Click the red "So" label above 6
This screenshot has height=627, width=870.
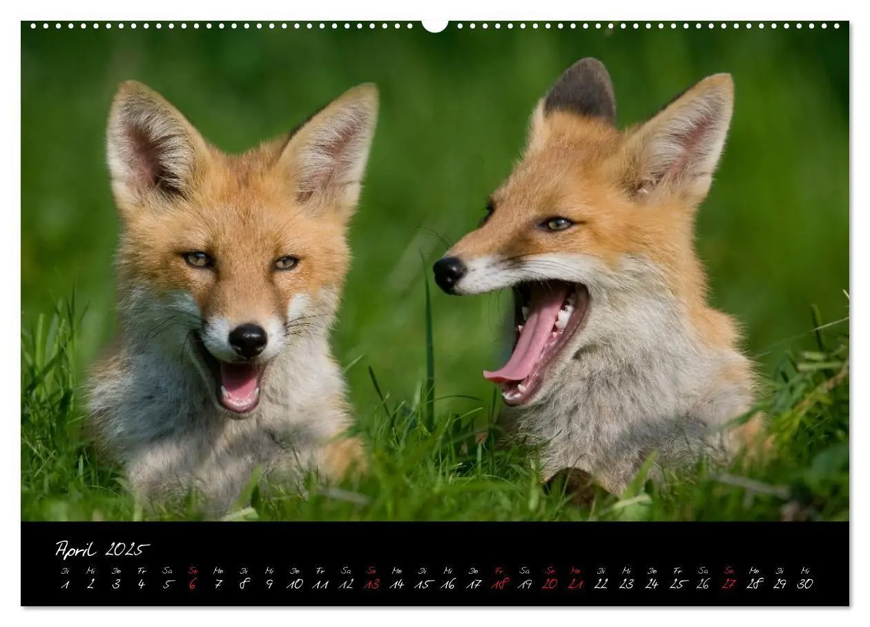(x=193, y=571)
